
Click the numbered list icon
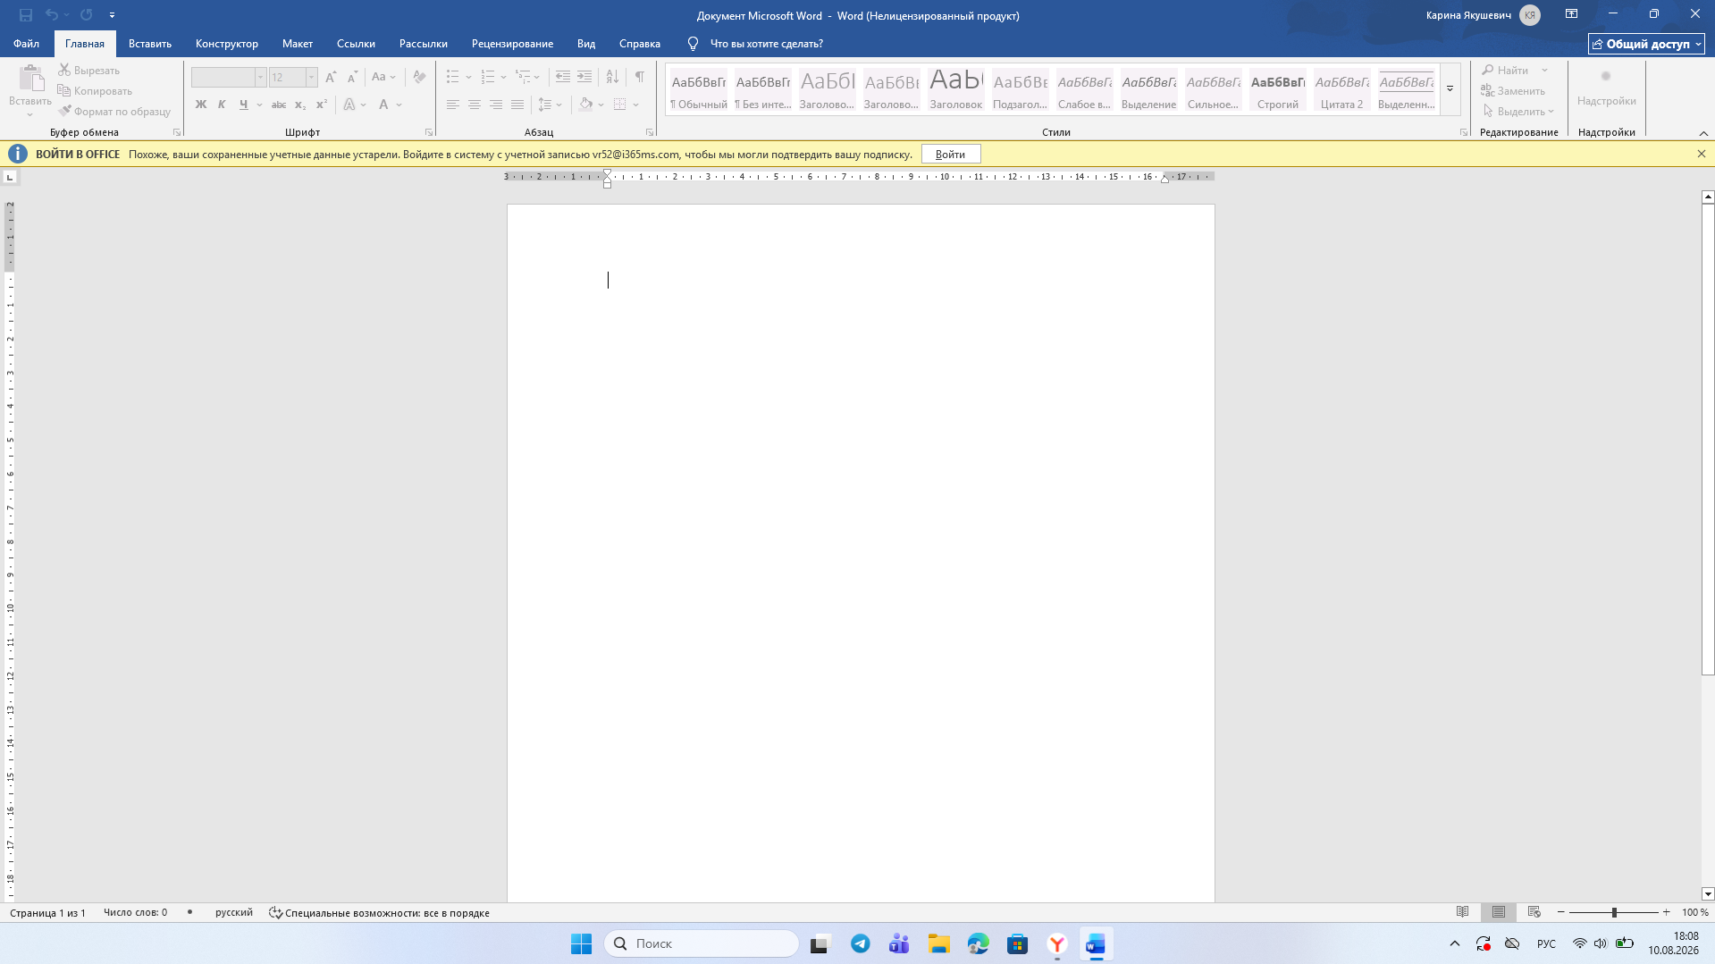pos(488,77)
